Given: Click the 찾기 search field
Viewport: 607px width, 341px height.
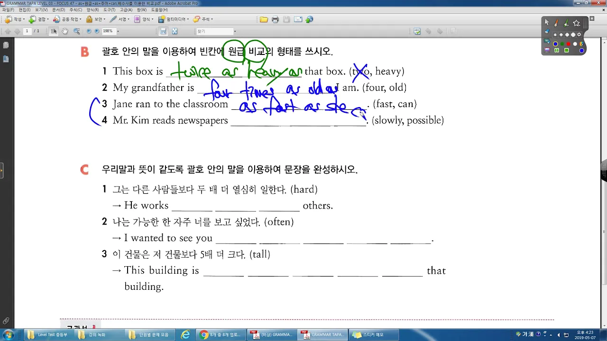Looking at the screenshot, I should tap(214, 31).
